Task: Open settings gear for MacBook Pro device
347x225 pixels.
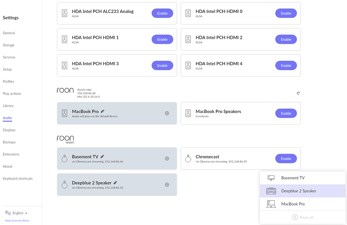Action: [x=167, y=113]
